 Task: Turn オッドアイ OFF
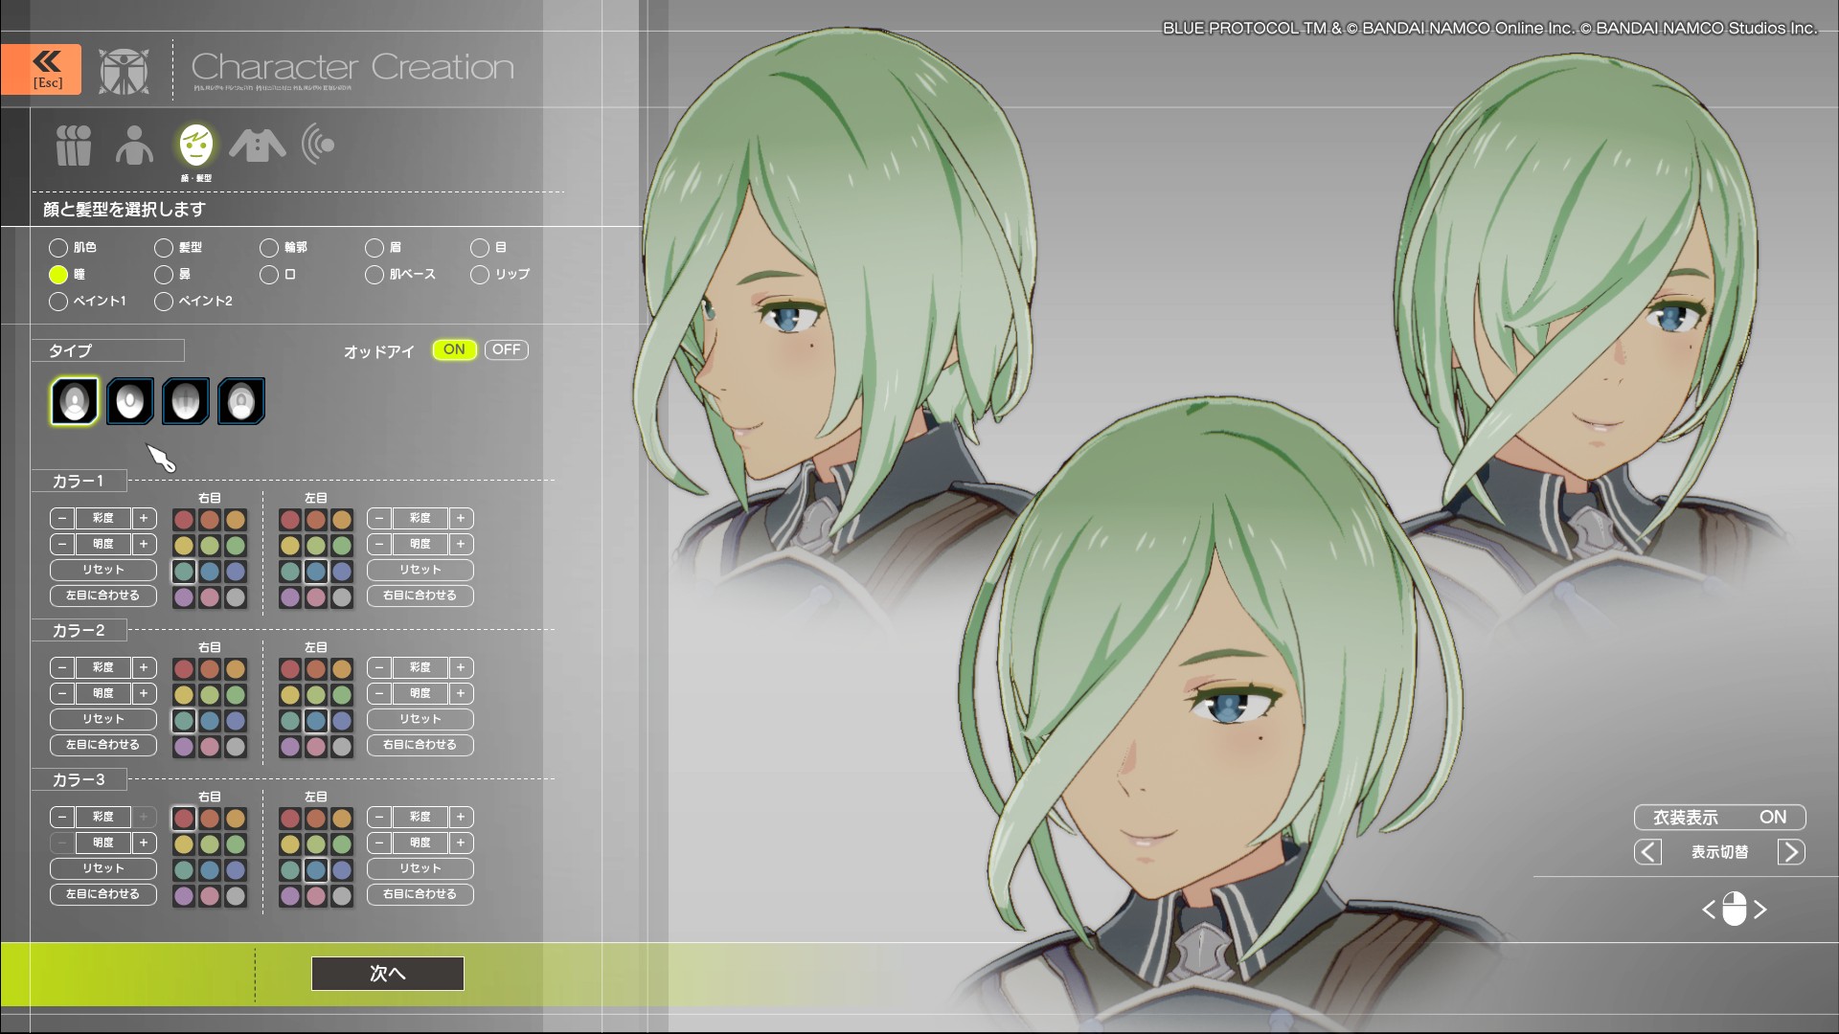tap(506, 349)
